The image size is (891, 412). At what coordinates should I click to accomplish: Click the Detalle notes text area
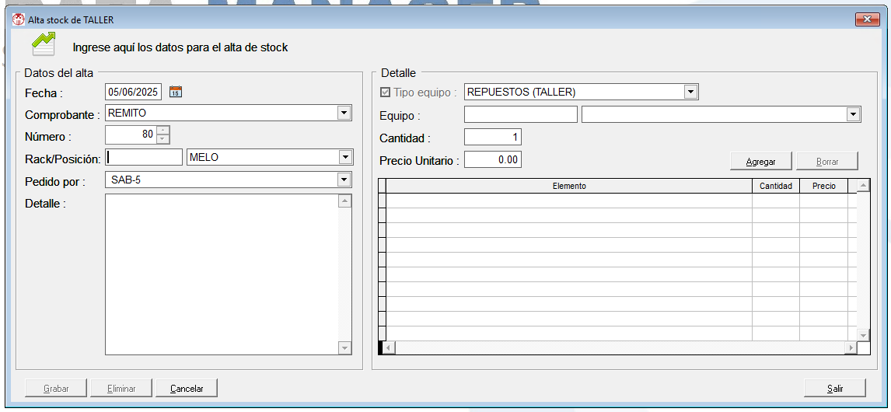coord(222,274)
